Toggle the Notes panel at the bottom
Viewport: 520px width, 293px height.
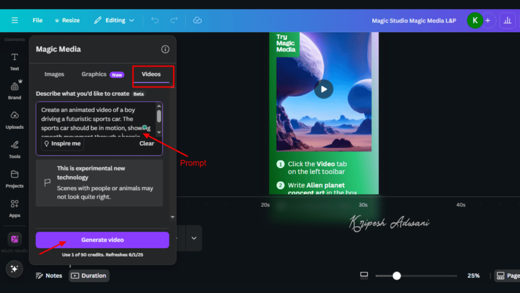tap(49, 275)
